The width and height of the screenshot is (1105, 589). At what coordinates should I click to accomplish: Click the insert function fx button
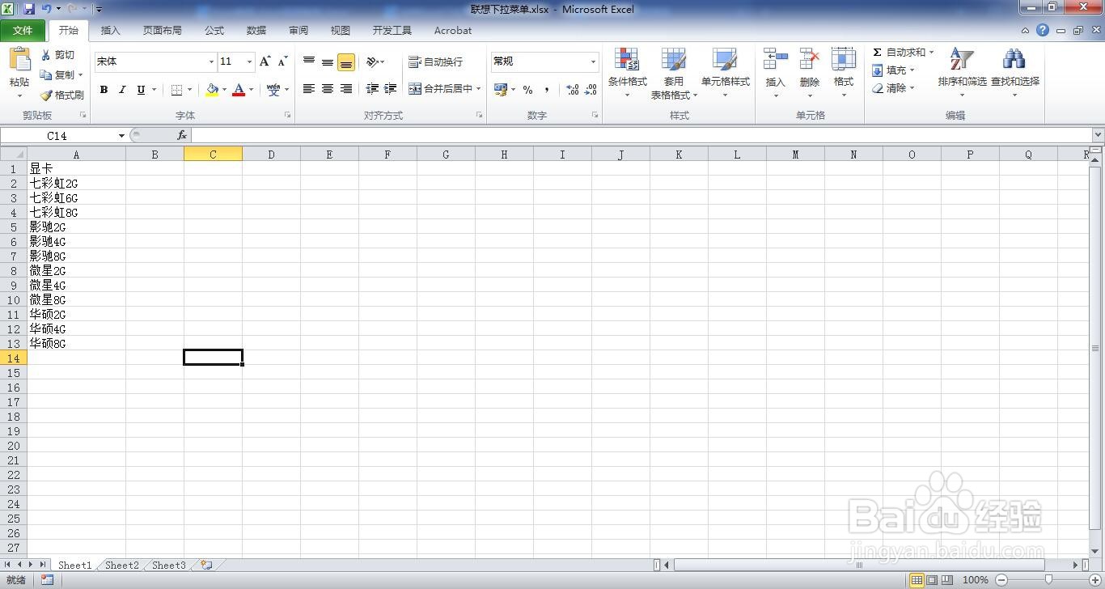coord(182,136)
